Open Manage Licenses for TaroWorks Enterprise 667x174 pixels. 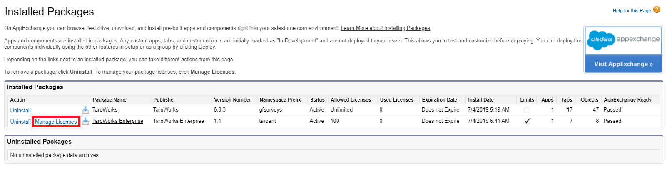tap(56, 122)
